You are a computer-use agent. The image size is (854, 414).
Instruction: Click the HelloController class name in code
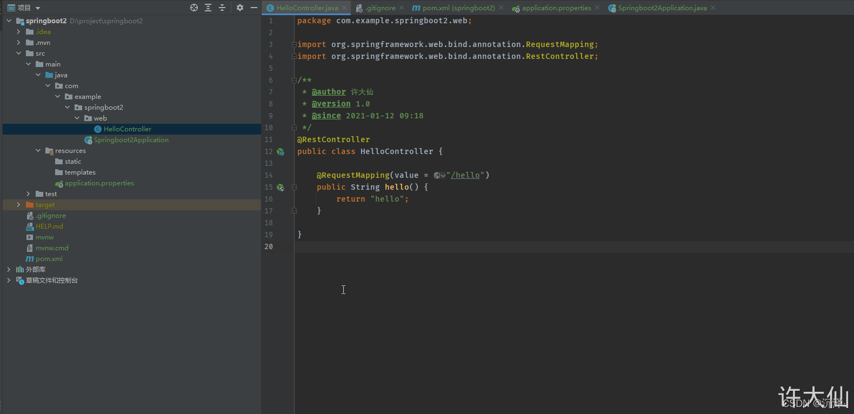[397, 152]
